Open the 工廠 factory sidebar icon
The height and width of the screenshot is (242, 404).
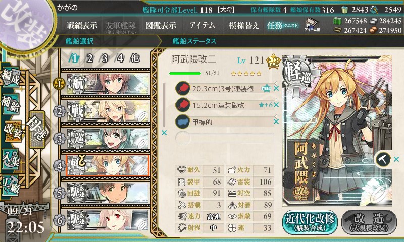click(x=11, y=185)
